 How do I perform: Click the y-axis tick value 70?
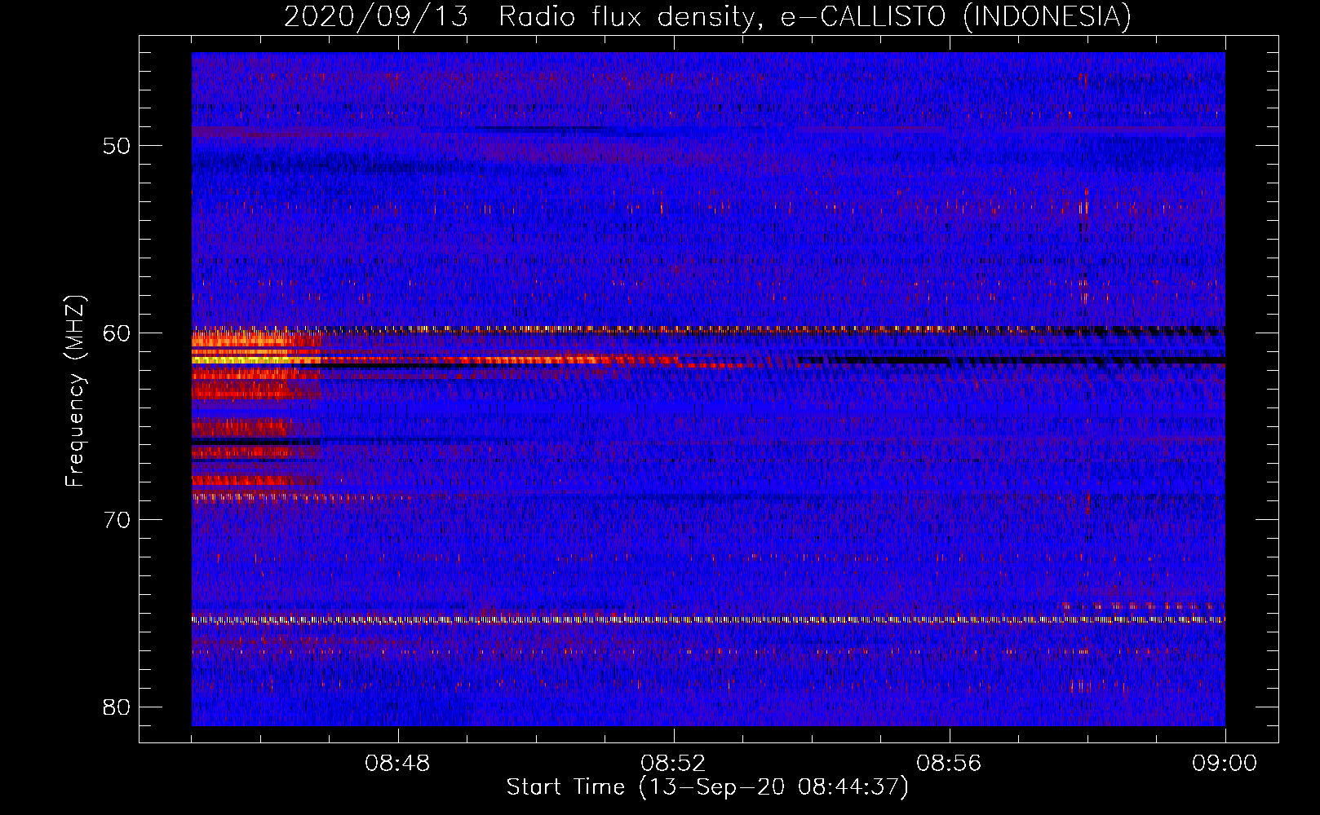tap(117, 519)
